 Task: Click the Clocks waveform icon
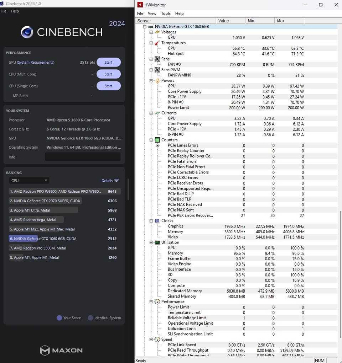[x=157, y=221]
